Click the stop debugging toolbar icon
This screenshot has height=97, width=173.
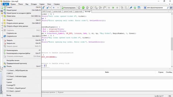[91, 8]
